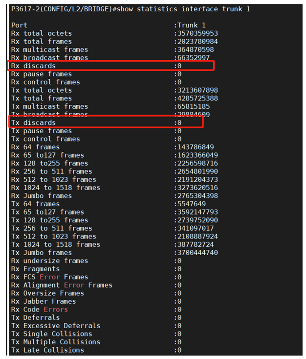Click the Tx Excessive Deferrals label
The image size is (306, 359).
pos(56,326)
